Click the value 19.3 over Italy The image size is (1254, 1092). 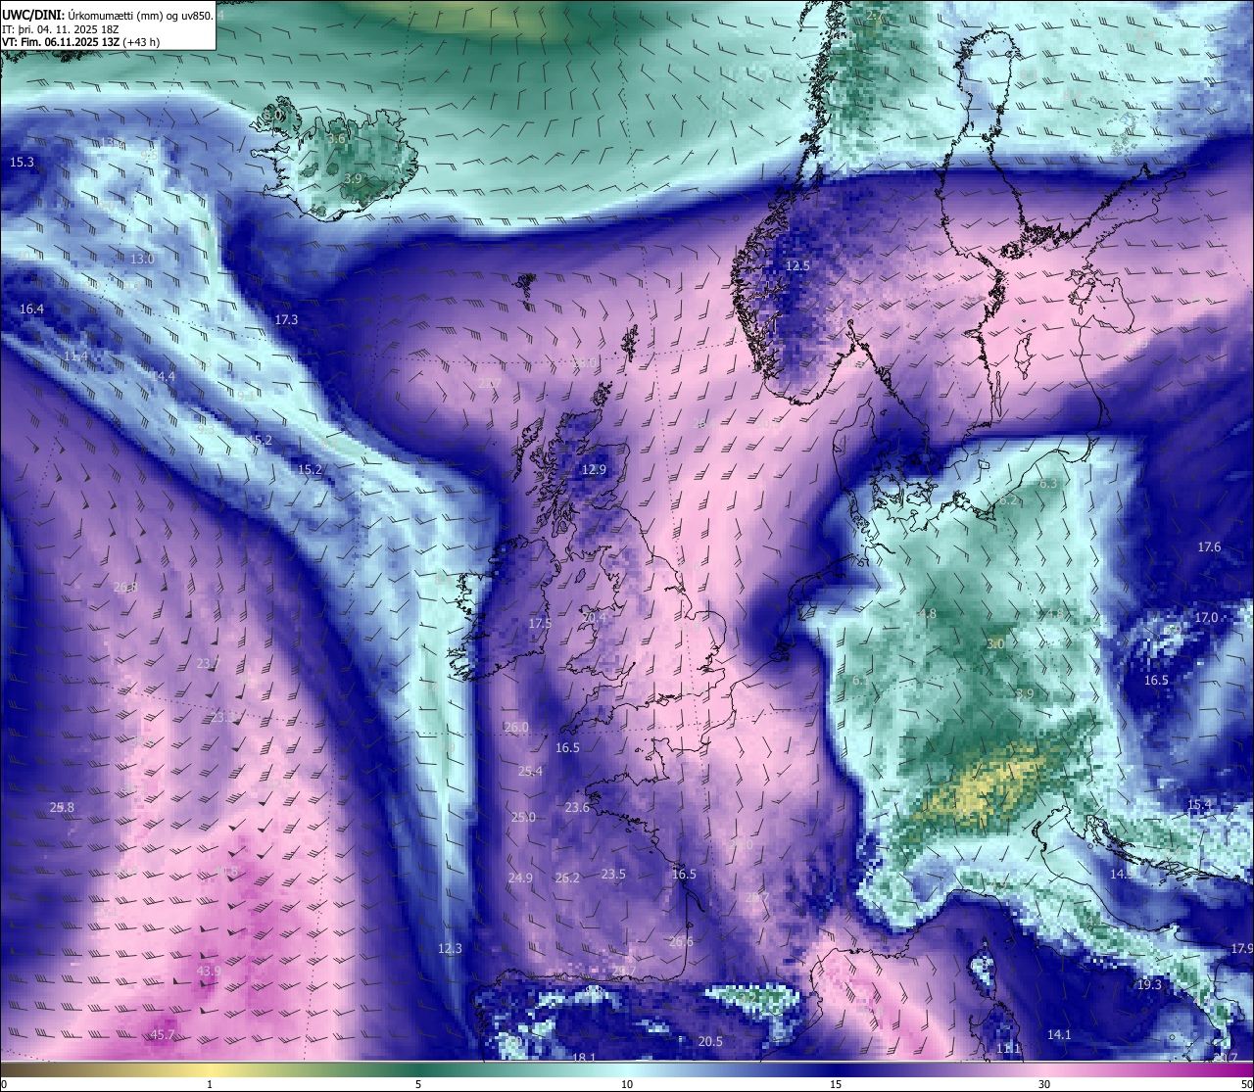tap(1149, 984)
